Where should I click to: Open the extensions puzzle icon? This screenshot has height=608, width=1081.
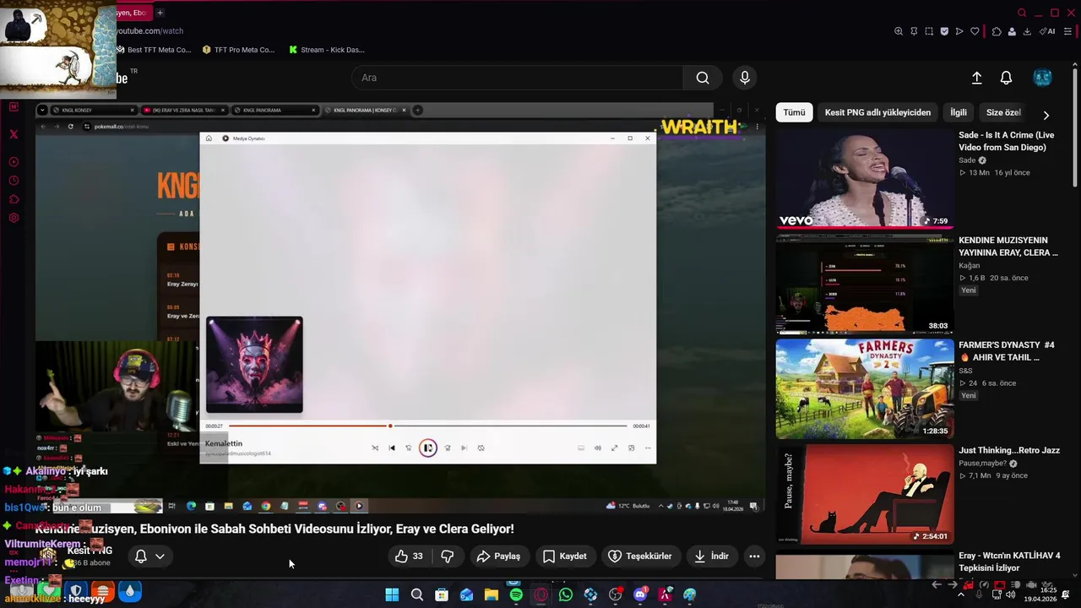tap(997, 31)
